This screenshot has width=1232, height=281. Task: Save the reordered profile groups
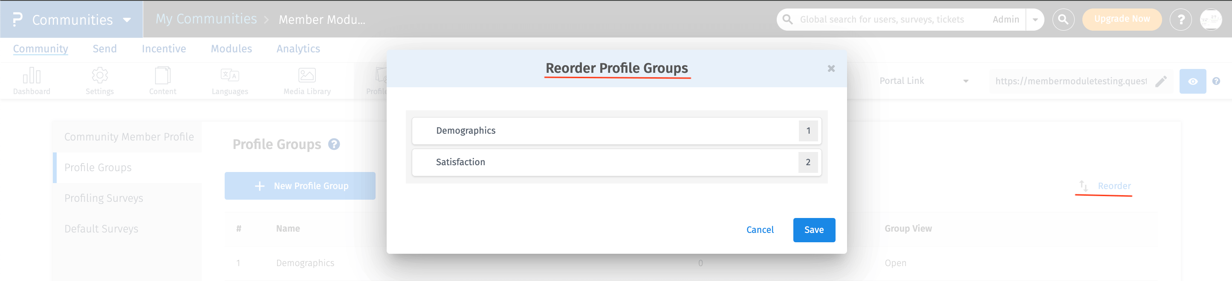coord(814,230)
